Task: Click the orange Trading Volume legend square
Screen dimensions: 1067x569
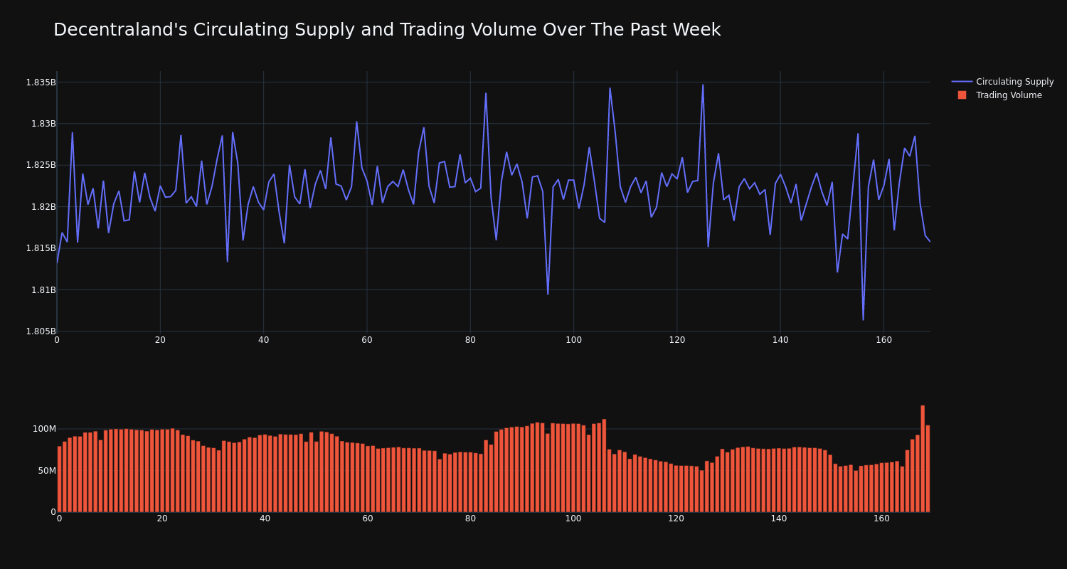Action: 962,95
